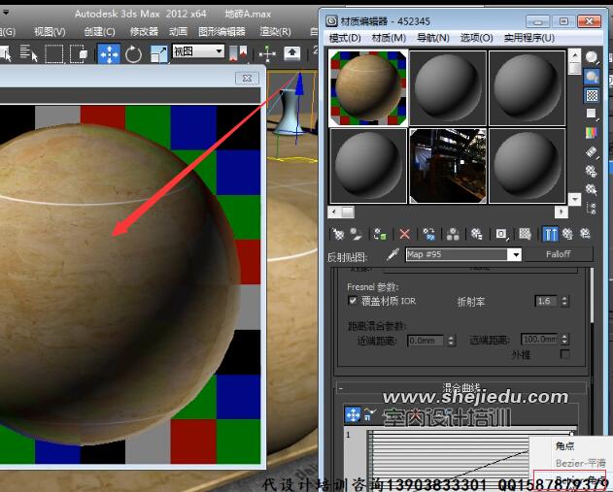Open 视图(V) menu in 3ds Max

click(50, 32)
